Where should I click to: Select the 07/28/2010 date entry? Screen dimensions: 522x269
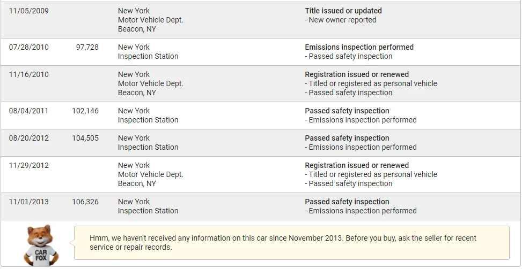point(28,47)
